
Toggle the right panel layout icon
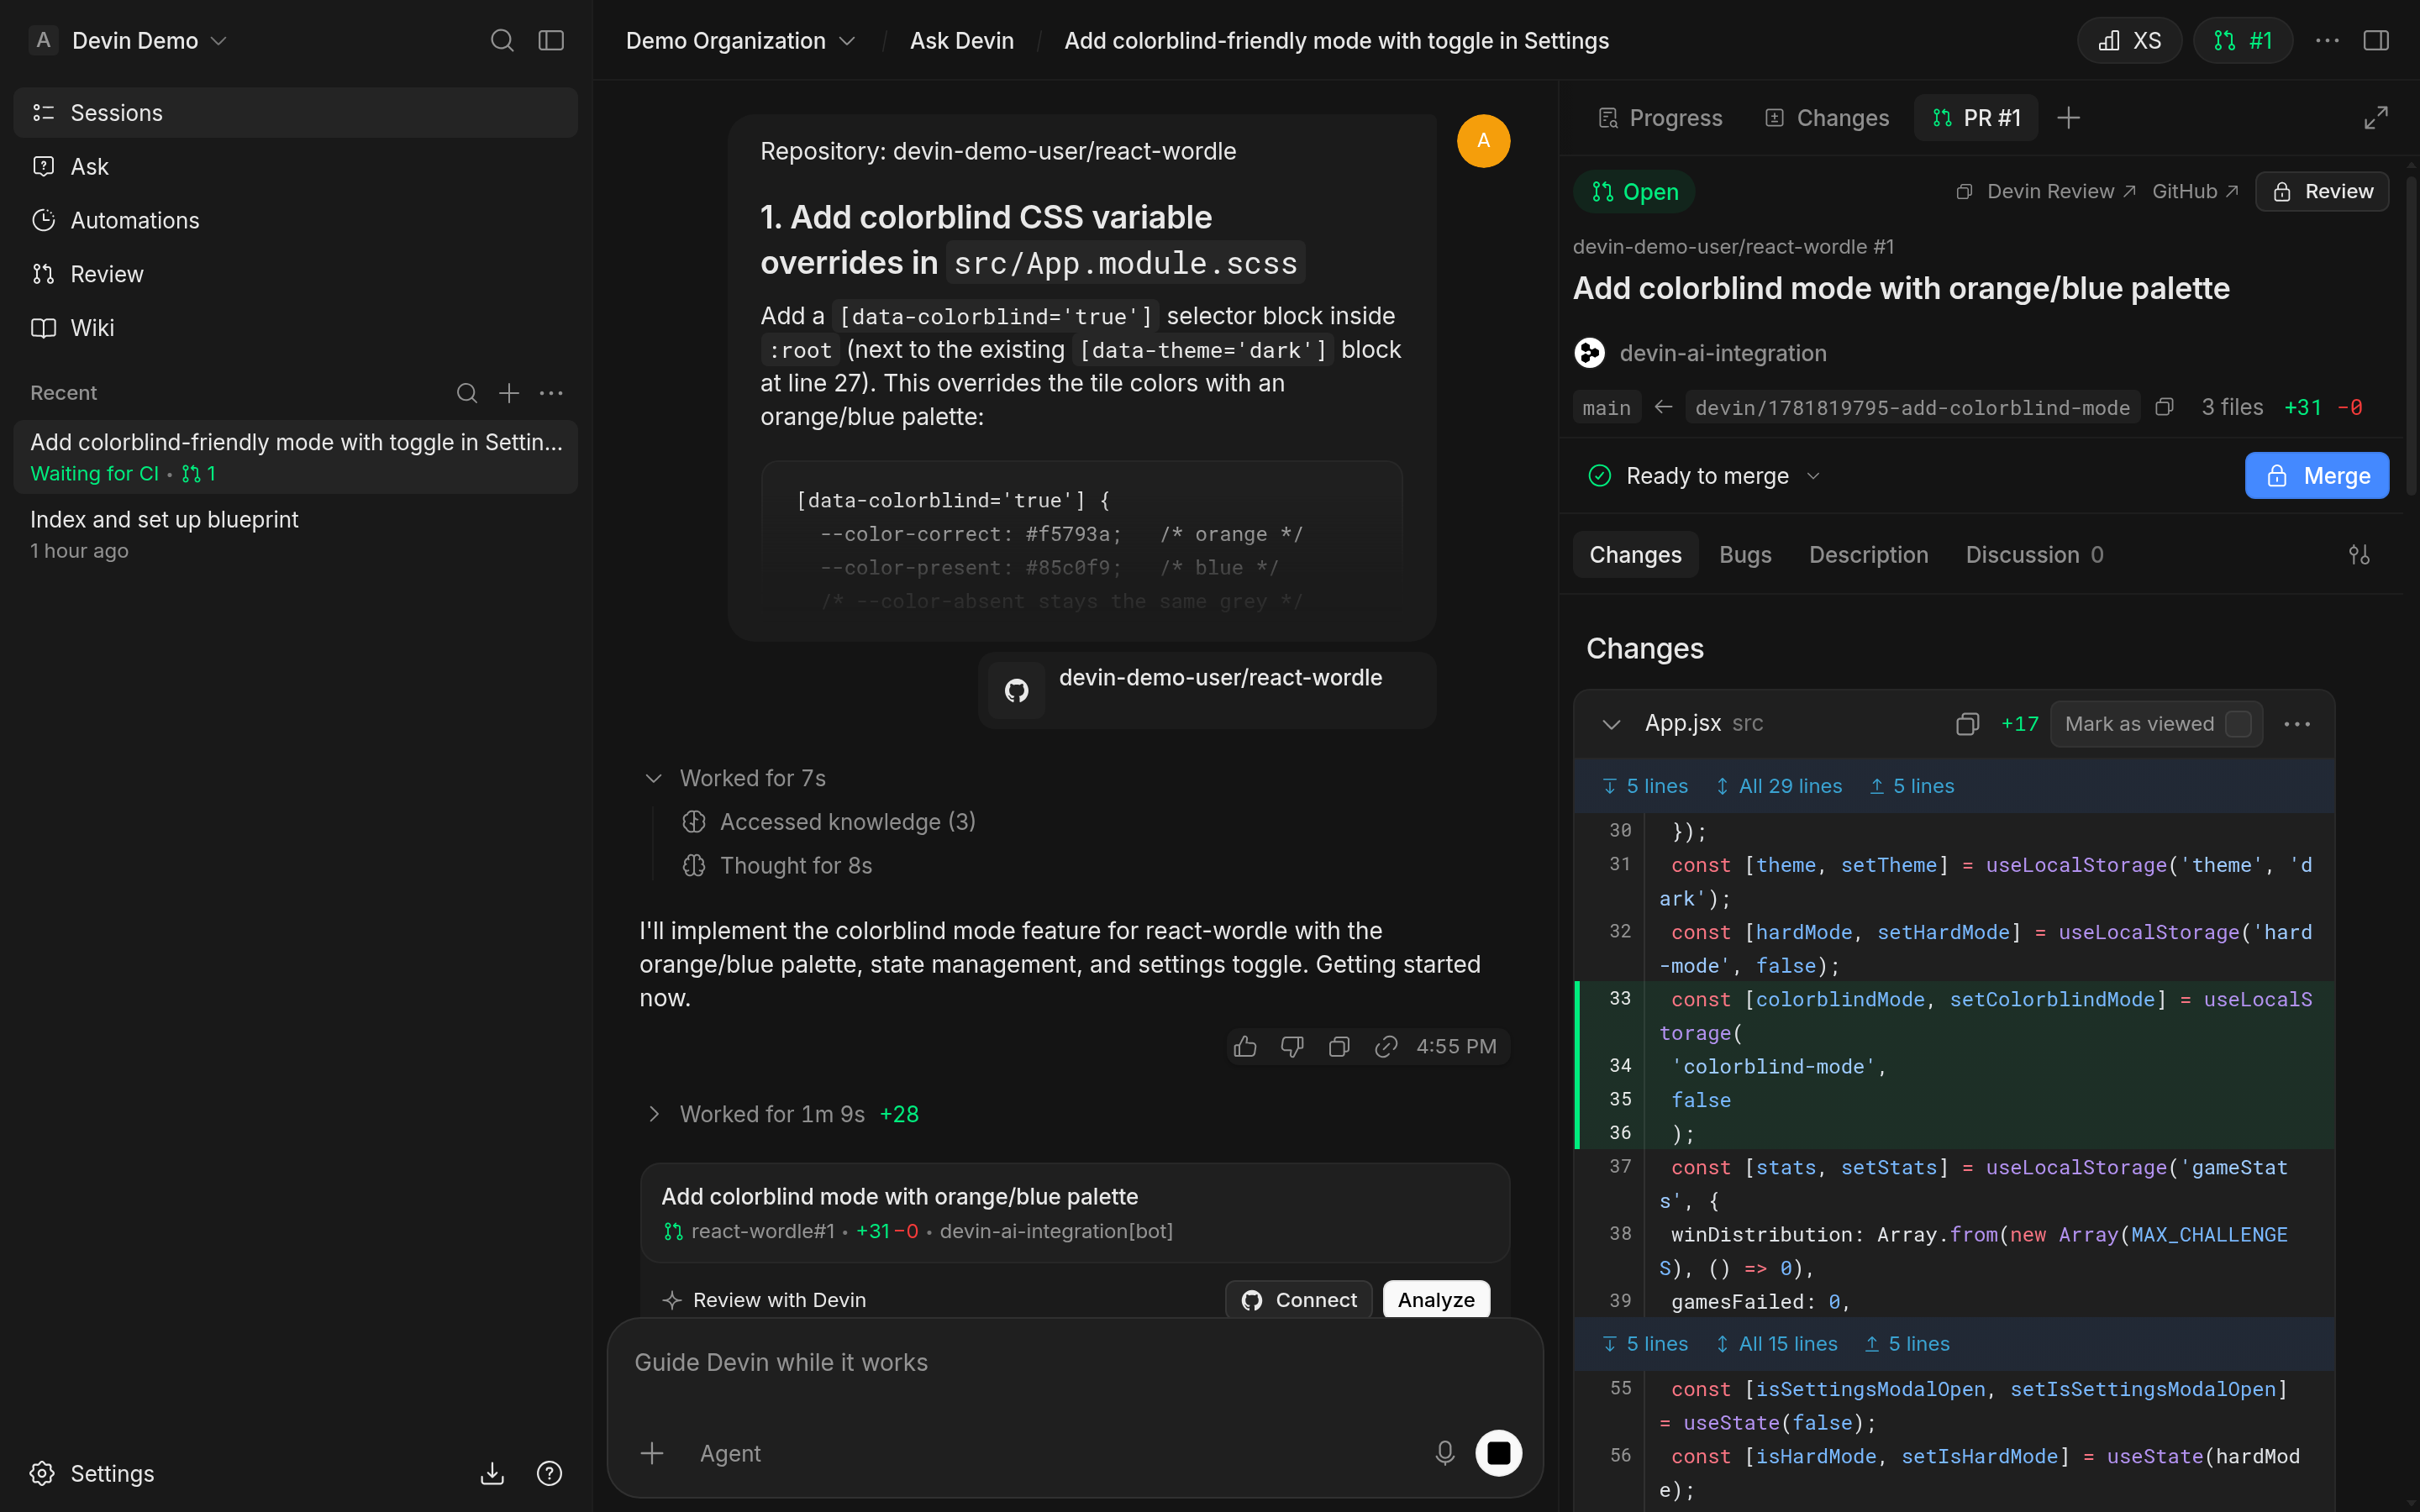point(2376,40)
